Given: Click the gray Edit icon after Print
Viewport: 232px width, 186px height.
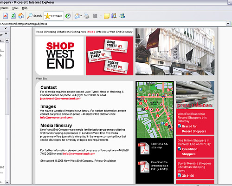Looking at the screenshot, I should [x=95, y=16].
